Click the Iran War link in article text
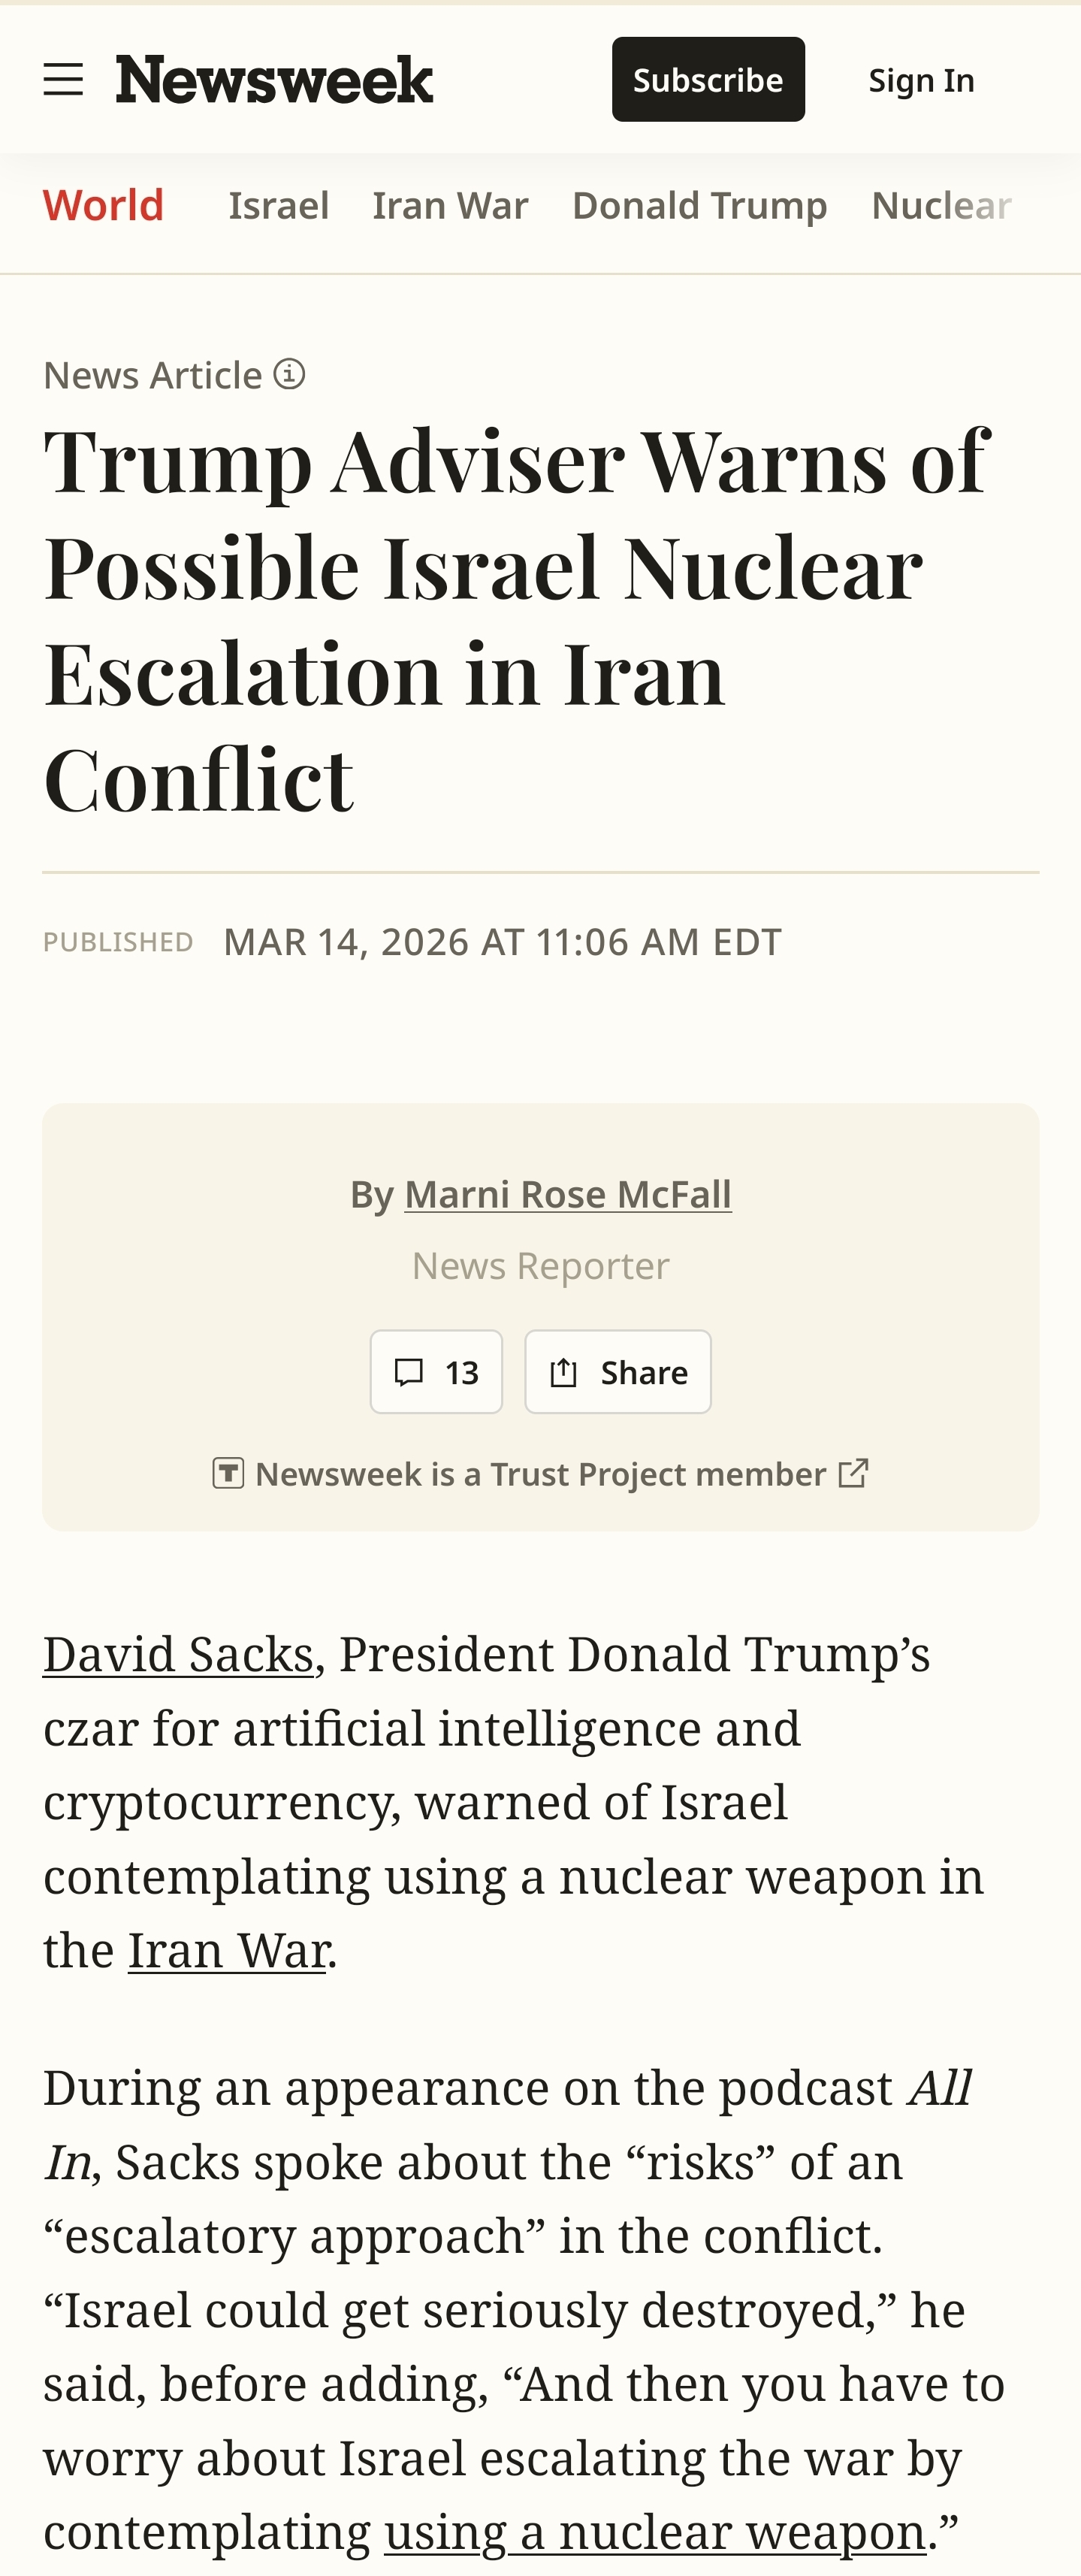Viewport: 1081px width, 2576px height. click(228, 1950)
